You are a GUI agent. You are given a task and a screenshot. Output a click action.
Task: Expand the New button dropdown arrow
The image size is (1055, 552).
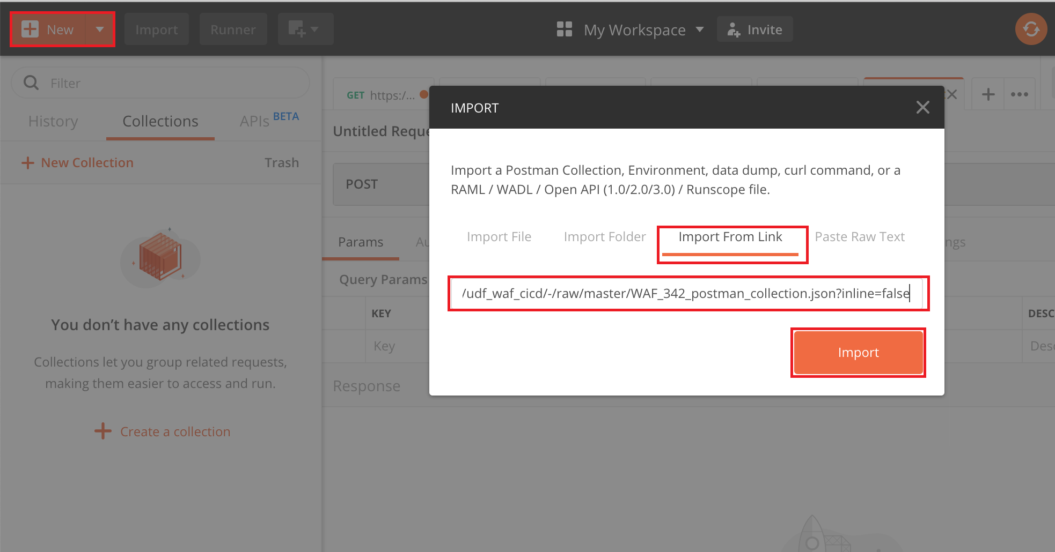(100, 29)
